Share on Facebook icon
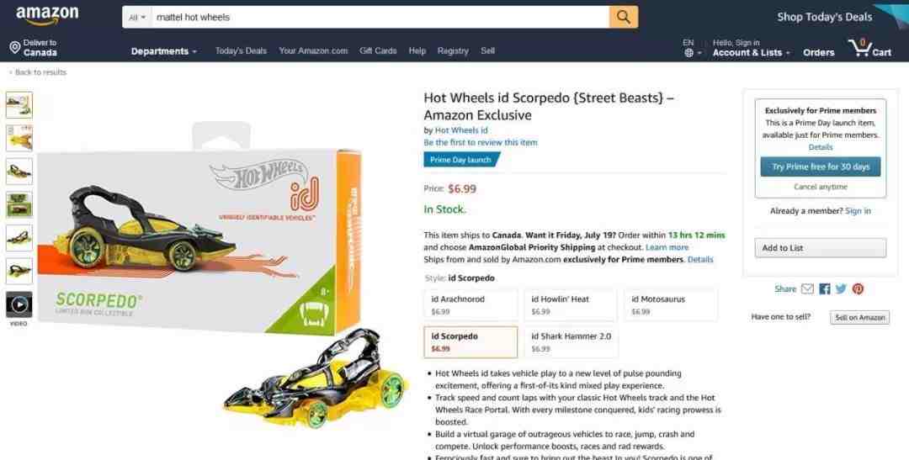The image size is (909, 460). tap(824, 288)
